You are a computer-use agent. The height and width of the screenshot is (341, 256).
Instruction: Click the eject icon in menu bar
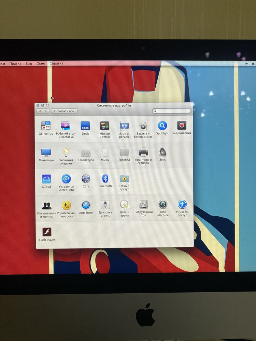(x=253, y=63)
